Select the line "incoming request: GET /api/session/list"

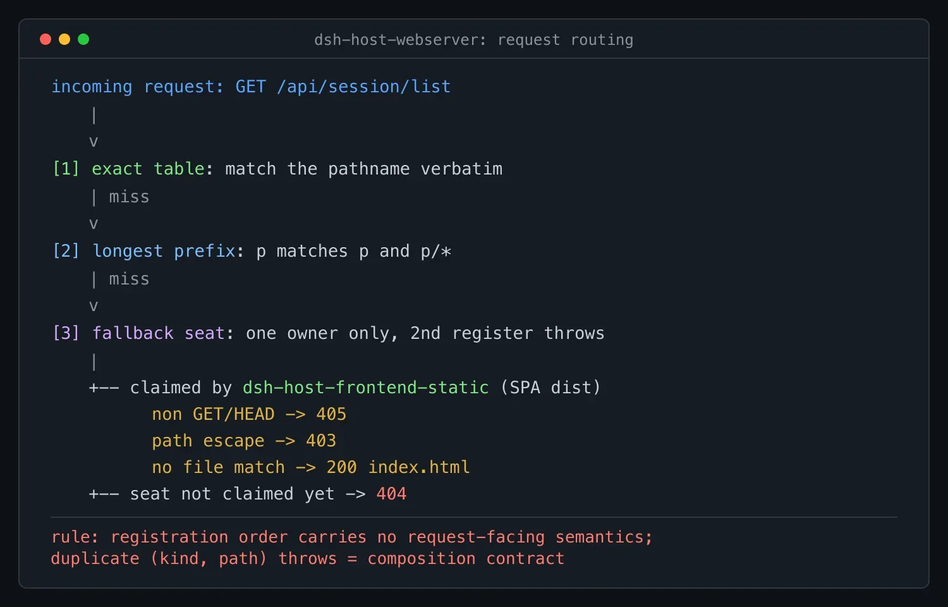tap(251, 87)
